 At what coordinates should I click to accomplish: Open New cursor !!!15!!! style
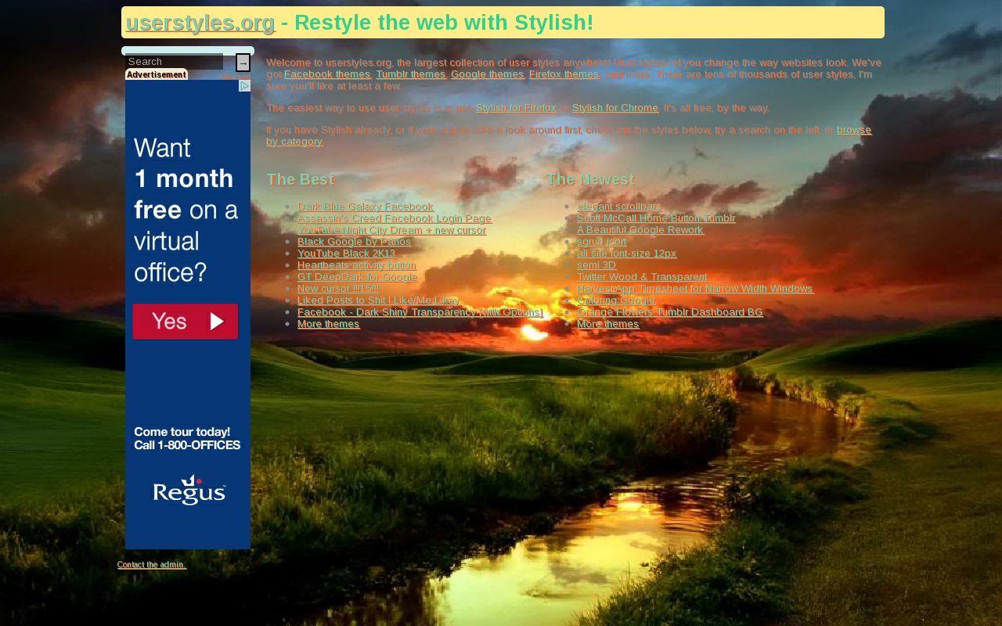(x=338, y=289)
